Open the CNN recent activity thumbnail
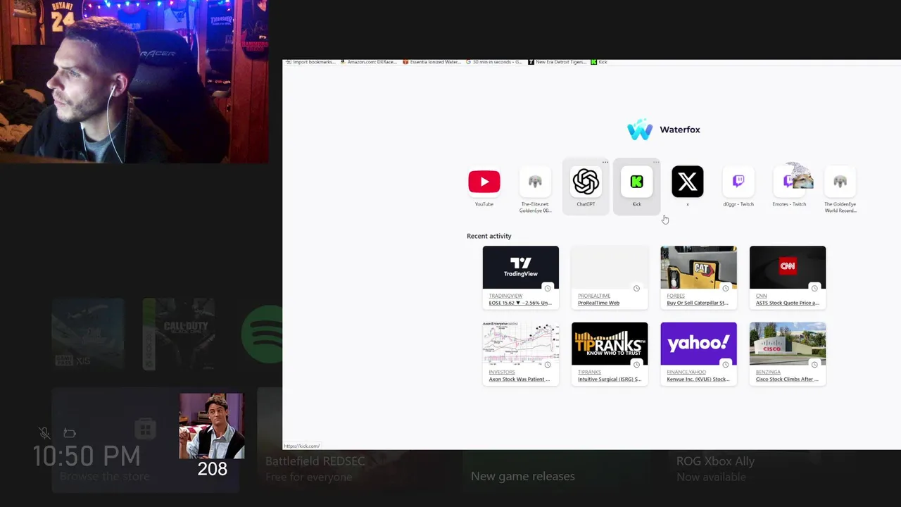 click(788, 268)
